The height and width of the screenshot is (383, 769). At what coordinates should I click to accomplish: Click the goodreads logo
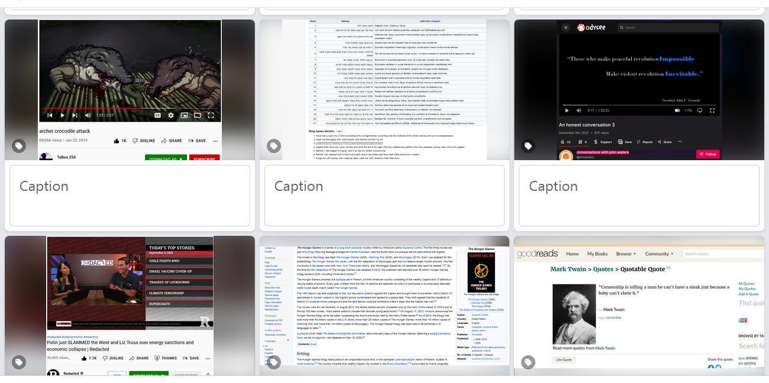(x=537, y=254)
